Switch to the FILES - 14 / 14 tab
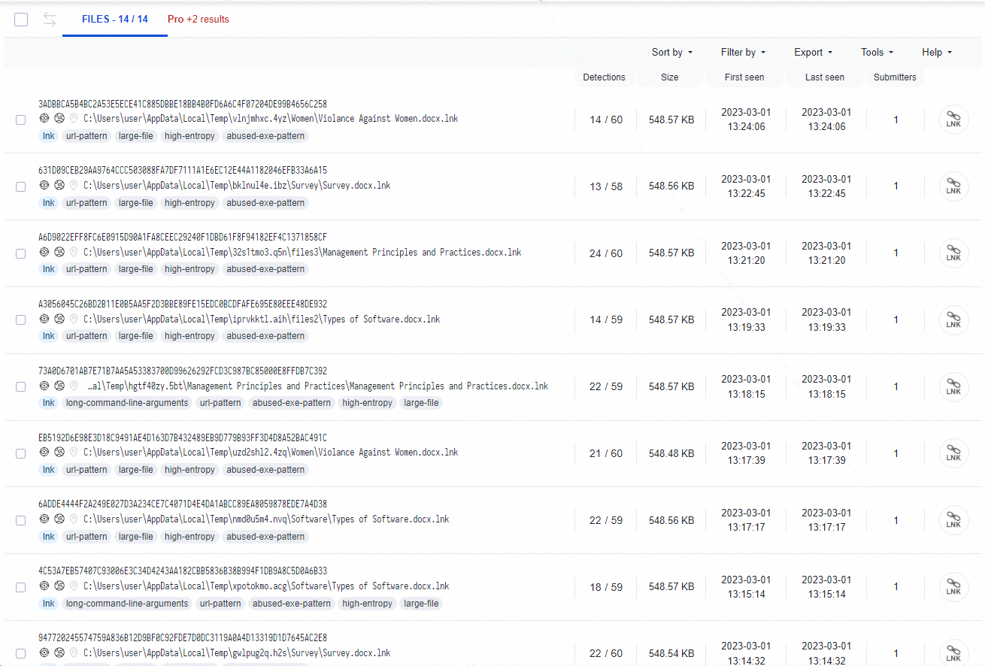The image size is (985, 666). click(115, 20)
